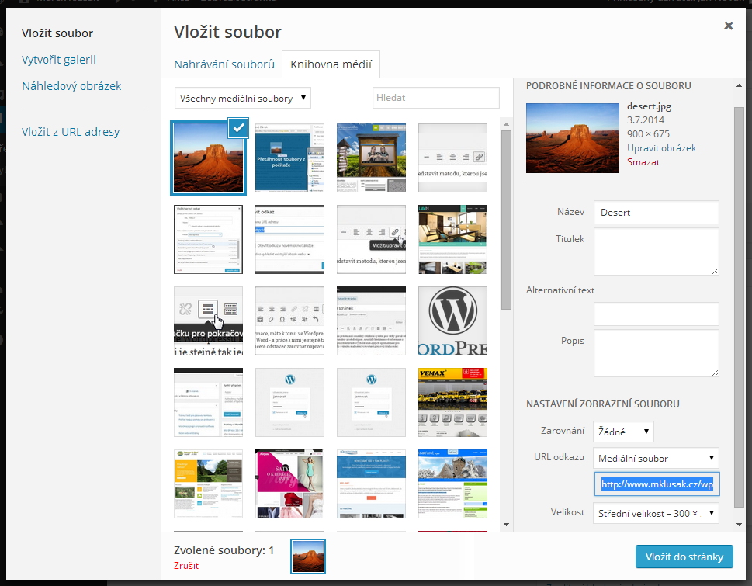
Task: Open the Zarovnání alignment dropdown
Action: (x=623, y=432)
